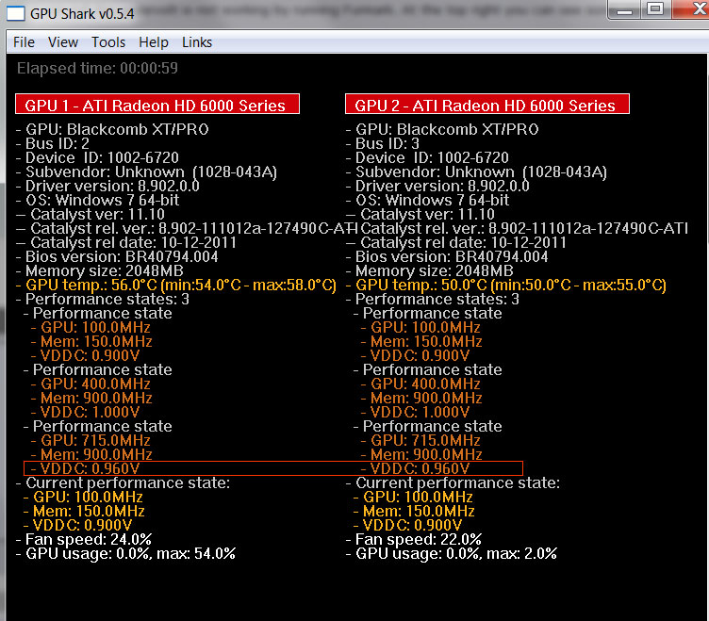This screenshot has height=621, width=709.
Task: Click GPU 1 Current performance state label
Action: pyautogui.click(x=123, y=482)
